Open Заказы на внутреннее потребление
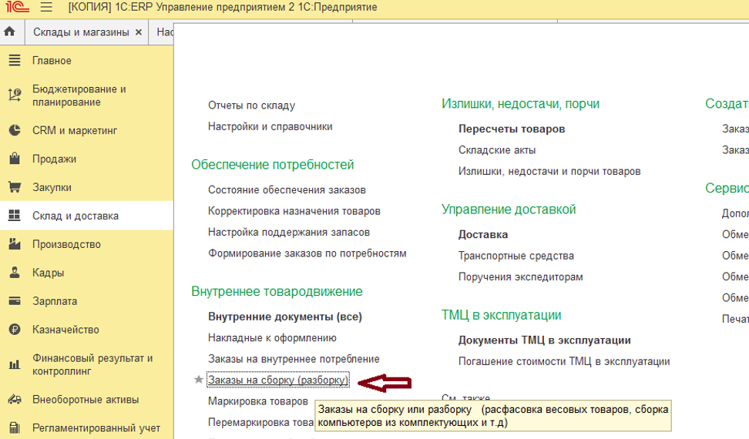This screenshot has height=439, width=749. tap(294, 359)
